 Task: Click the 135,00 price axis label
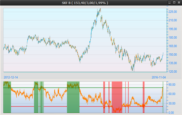click(x=173, y=63)
